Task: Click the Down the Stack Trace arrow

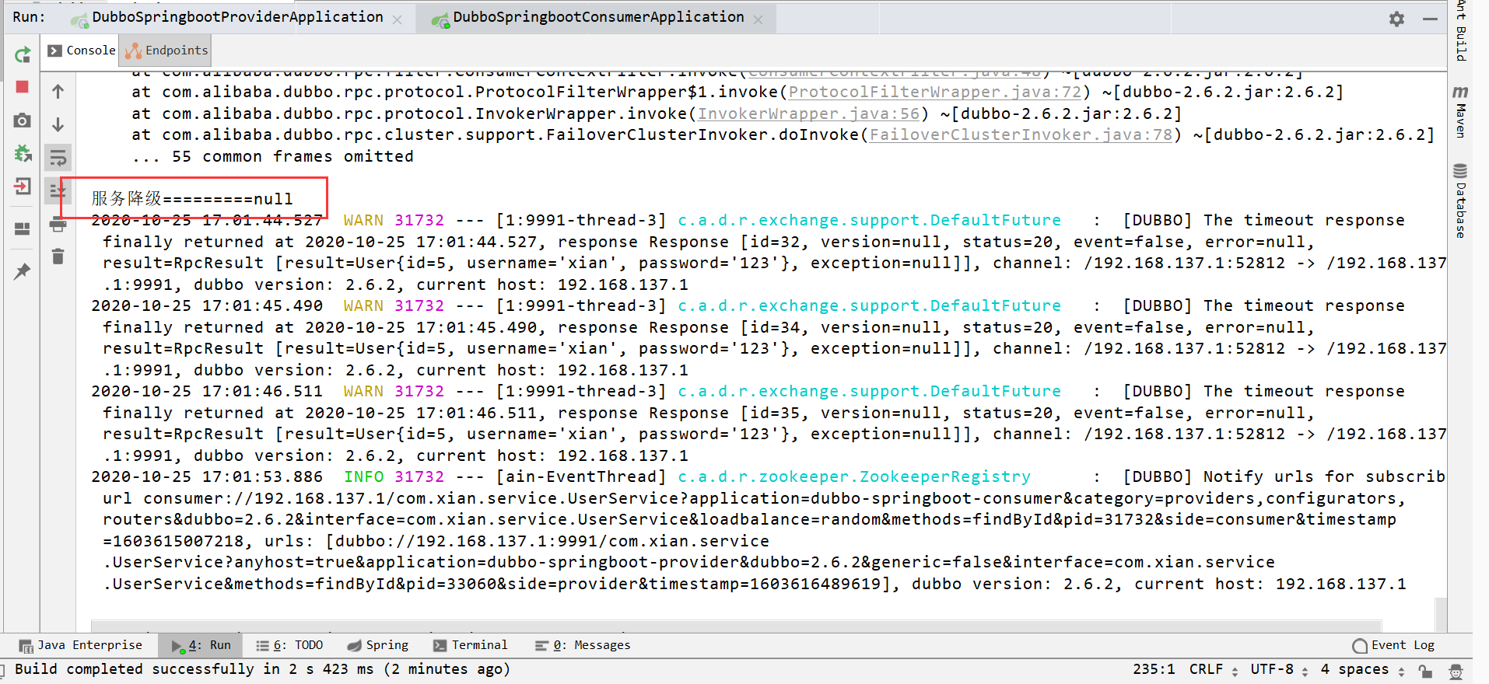Action: pos(58,124)
